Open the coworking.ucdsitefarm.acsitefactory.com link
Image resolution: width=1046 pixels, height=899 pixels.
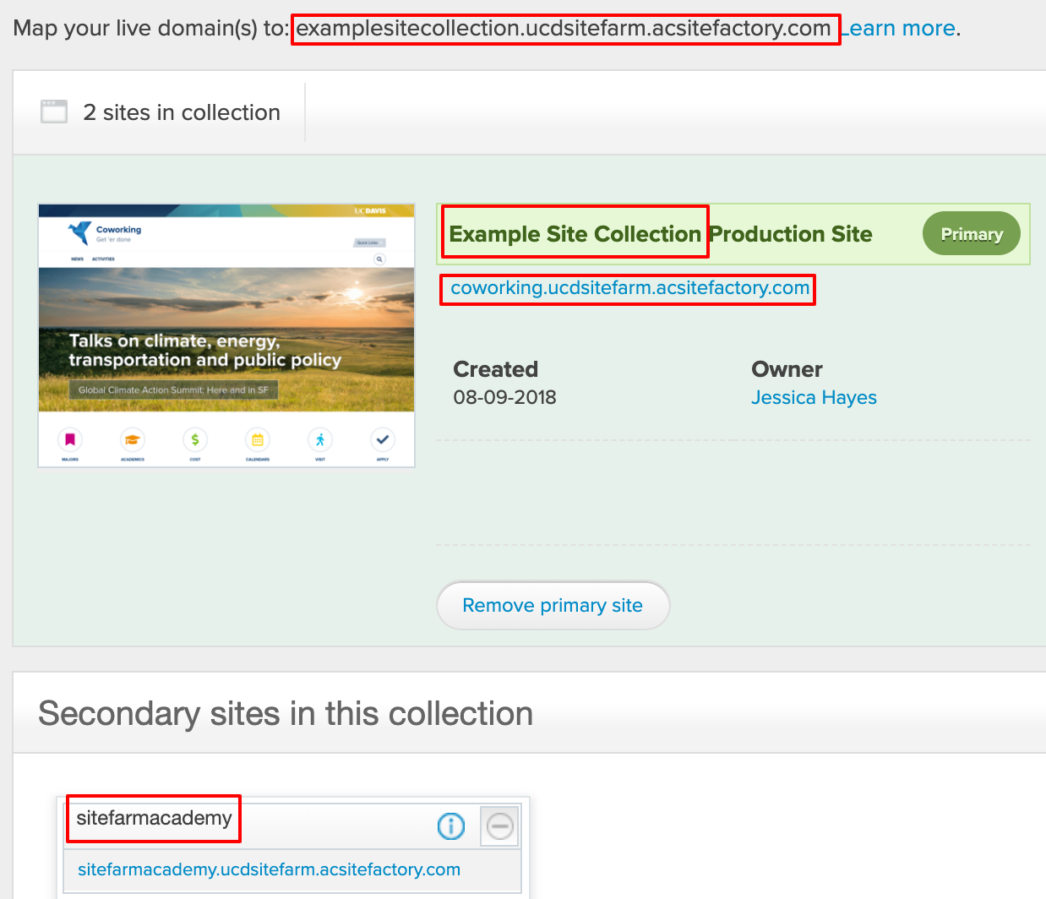tap(629, 288)
